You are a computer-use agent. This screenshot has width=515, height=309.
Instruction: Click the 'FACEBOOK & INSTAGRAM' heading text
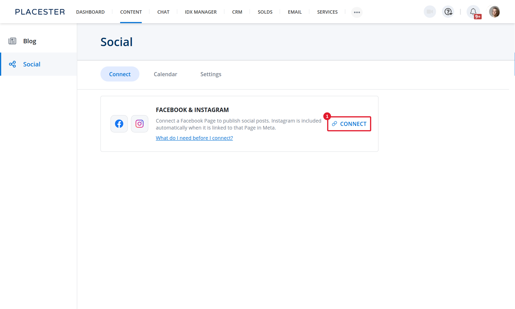pyautogui.click(x=192, y=110)
